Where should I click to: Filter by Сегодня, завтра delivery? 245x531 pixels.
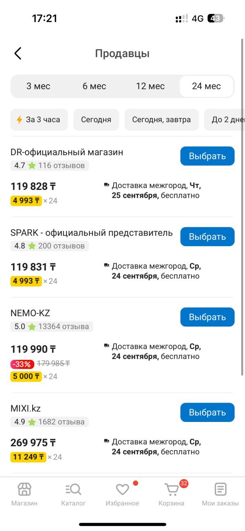161,120
